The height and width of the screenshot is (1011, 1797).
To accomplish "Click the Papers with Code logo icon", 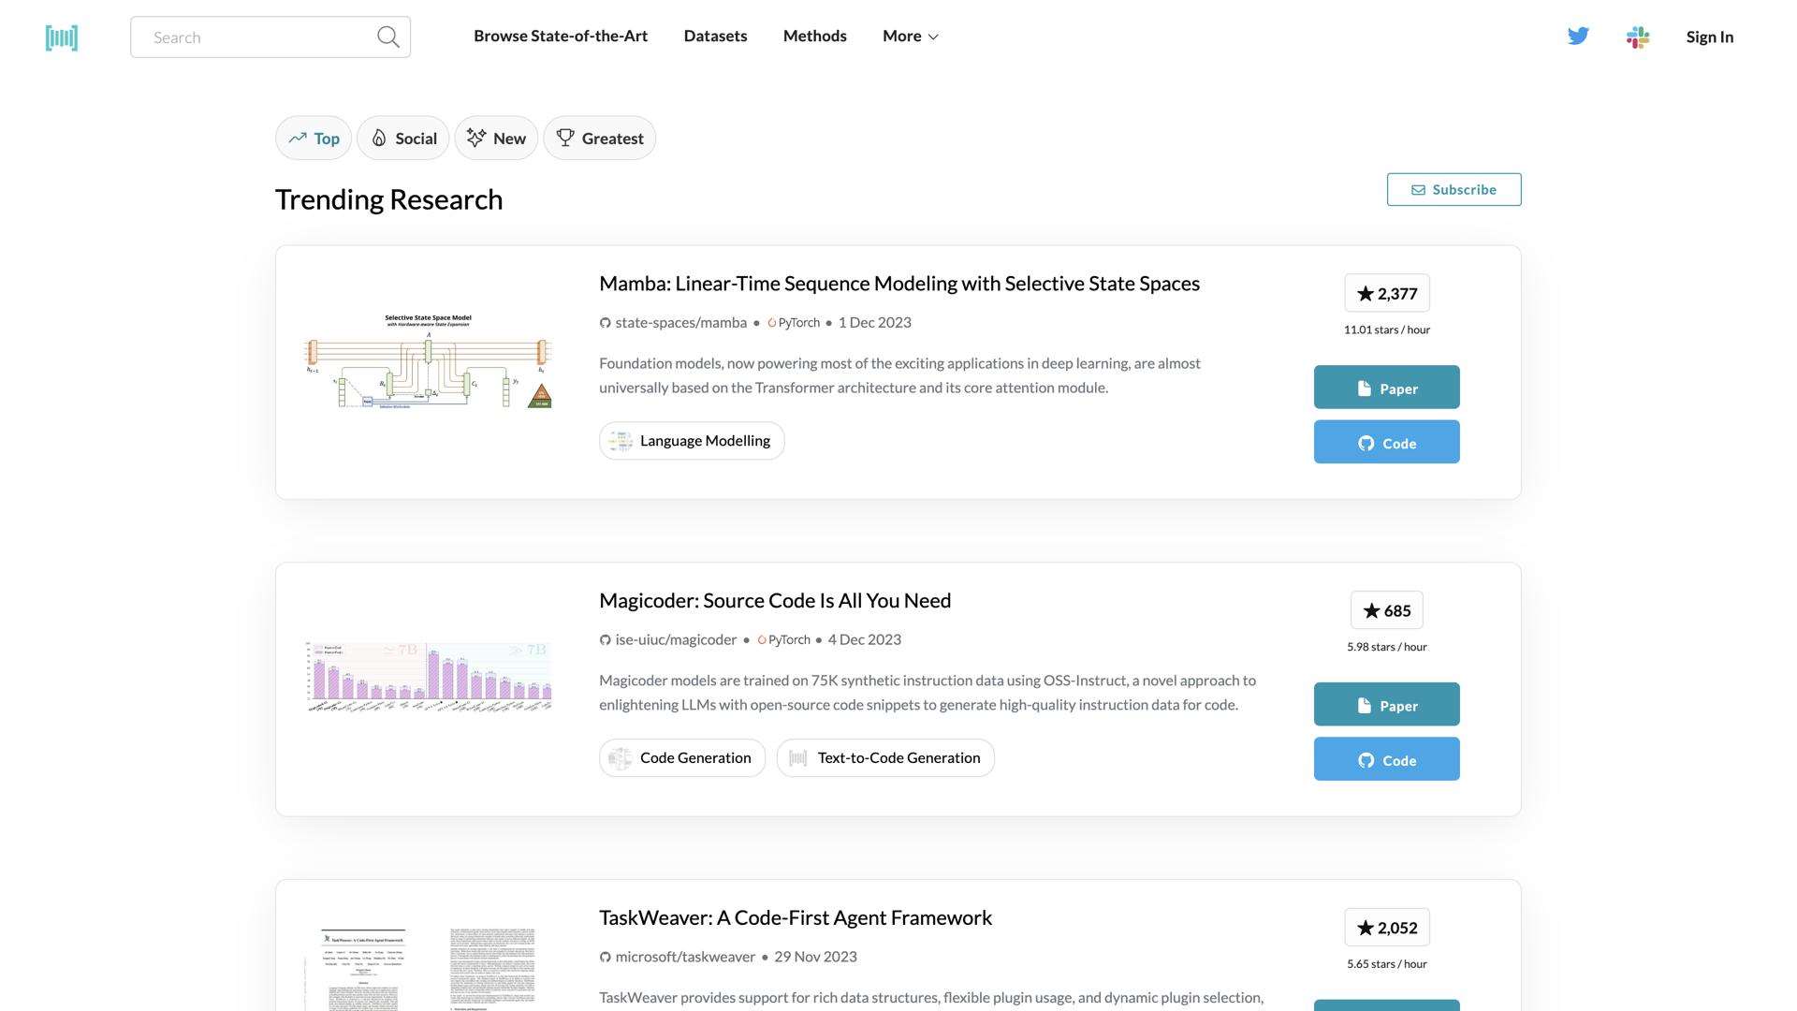I will (x=62, y=37).
